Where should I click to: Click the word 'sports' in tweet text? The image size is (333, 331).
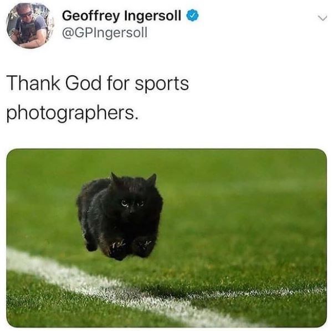162,85
